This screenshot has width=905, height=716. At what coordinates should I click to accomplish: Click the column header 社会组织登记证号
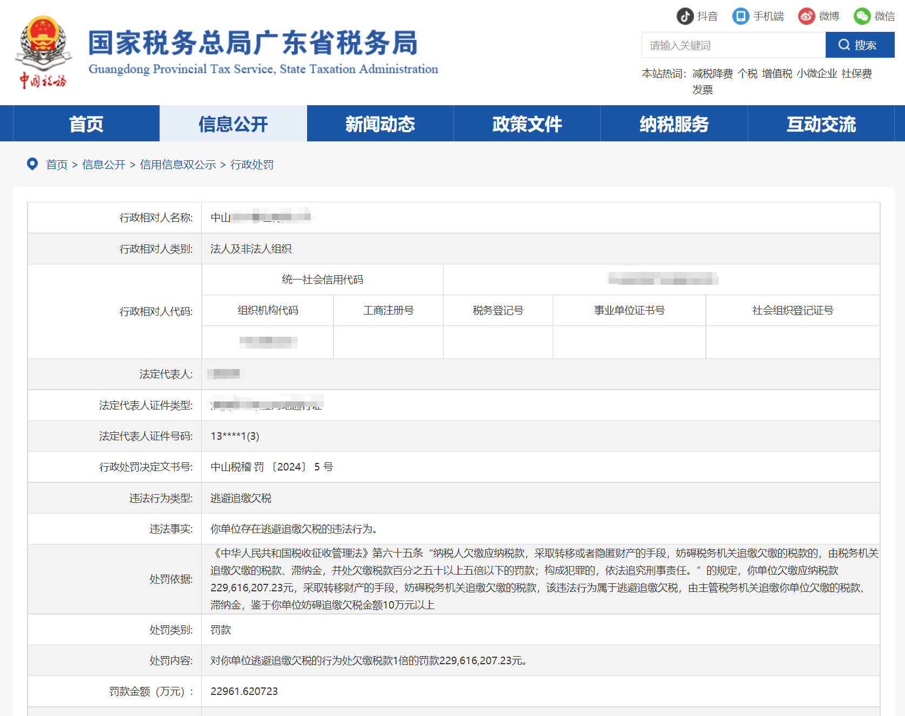coord(793,310)
